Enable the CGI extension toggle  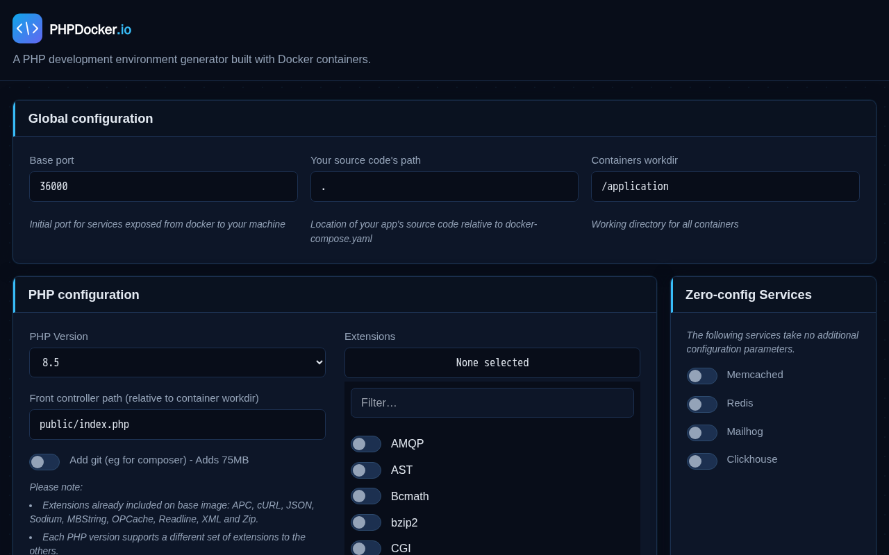(x=366, y=548)
